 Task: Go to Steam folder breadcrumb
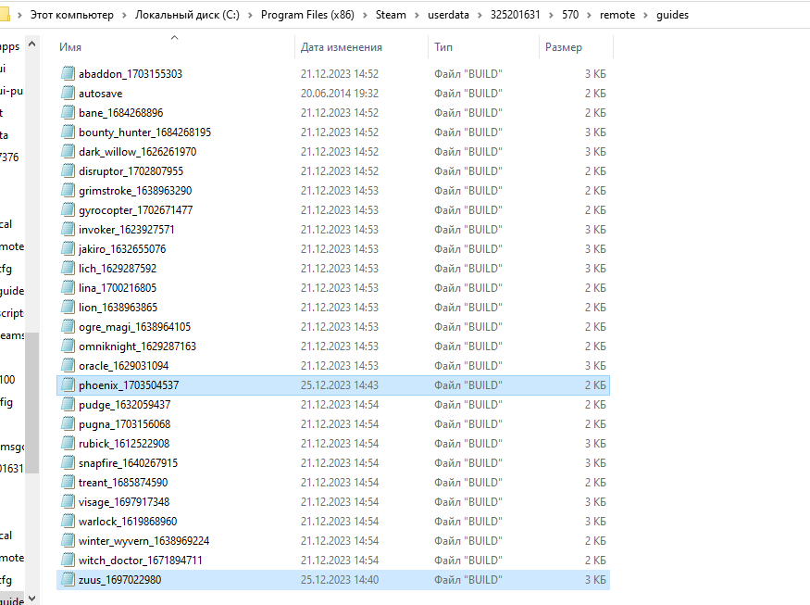[x=391, y=15]
